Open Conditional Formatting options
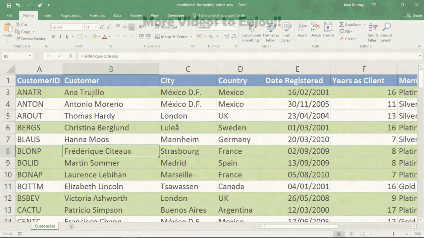The image size is (424, 238). pos(251,32)
